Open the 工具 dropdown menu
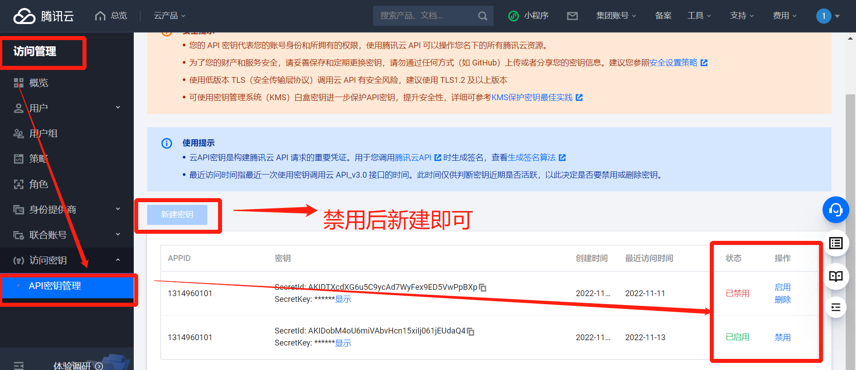856x370 pixels. [x=699, y=16]
